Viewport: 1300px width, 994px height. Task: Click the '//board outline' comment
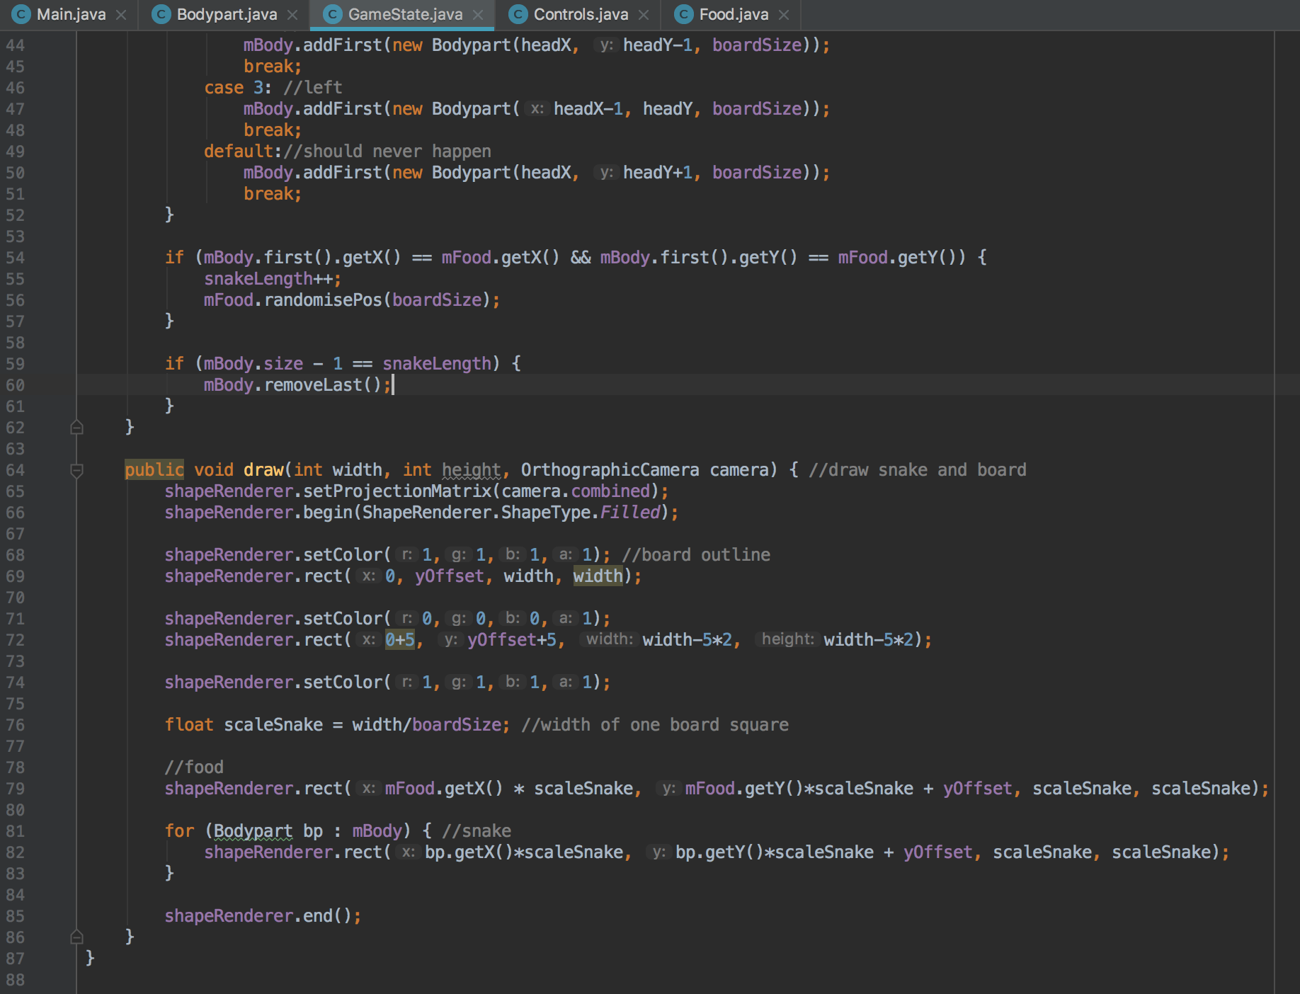click(696, 555)
